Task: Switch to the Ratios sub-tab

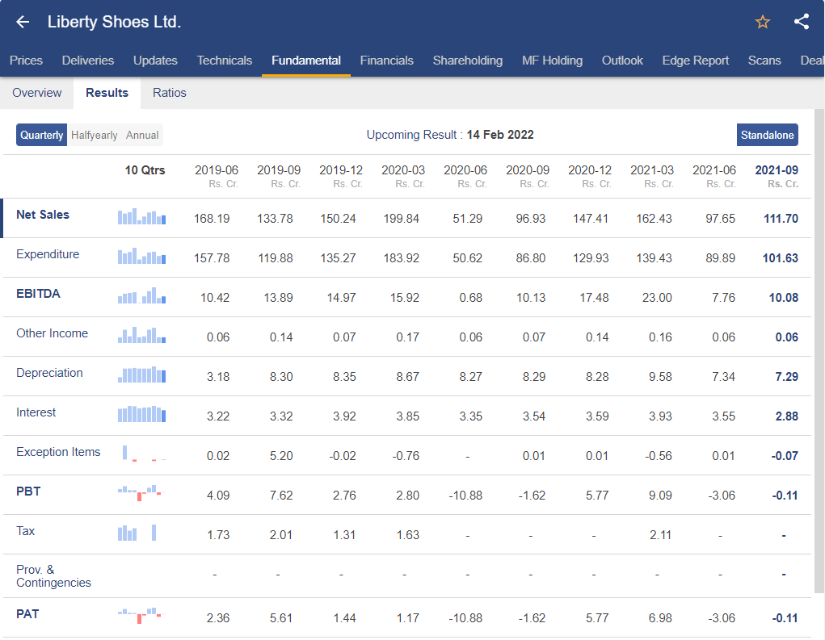Action: tap(170, 93)
